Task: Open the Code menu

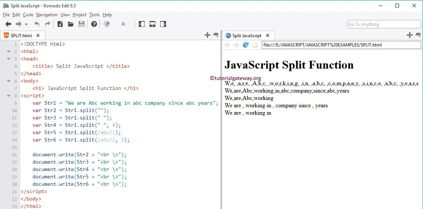Action: point(28,15)
